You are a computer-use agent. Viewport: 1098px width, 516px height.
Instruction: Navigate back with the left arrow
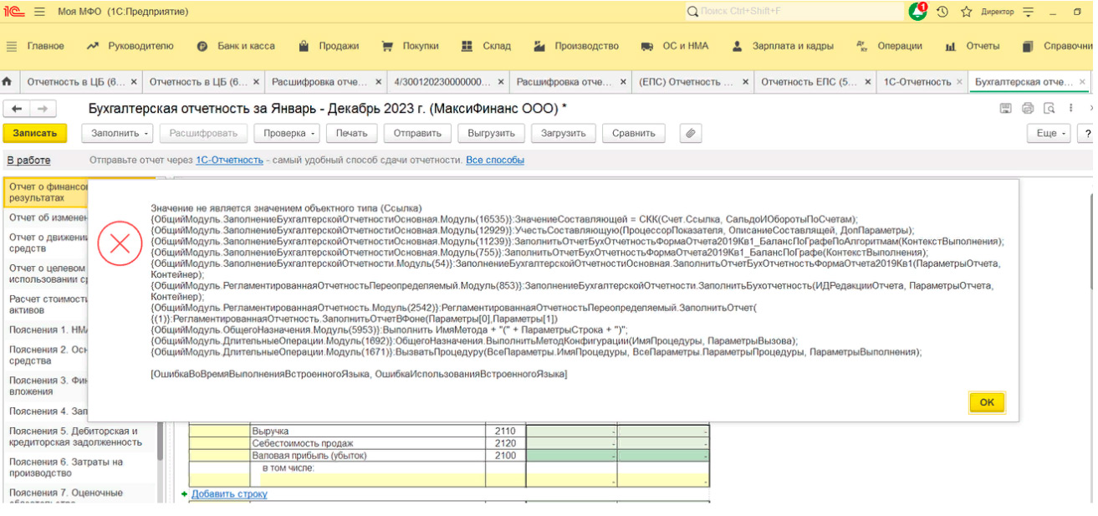tap(16, 109)
